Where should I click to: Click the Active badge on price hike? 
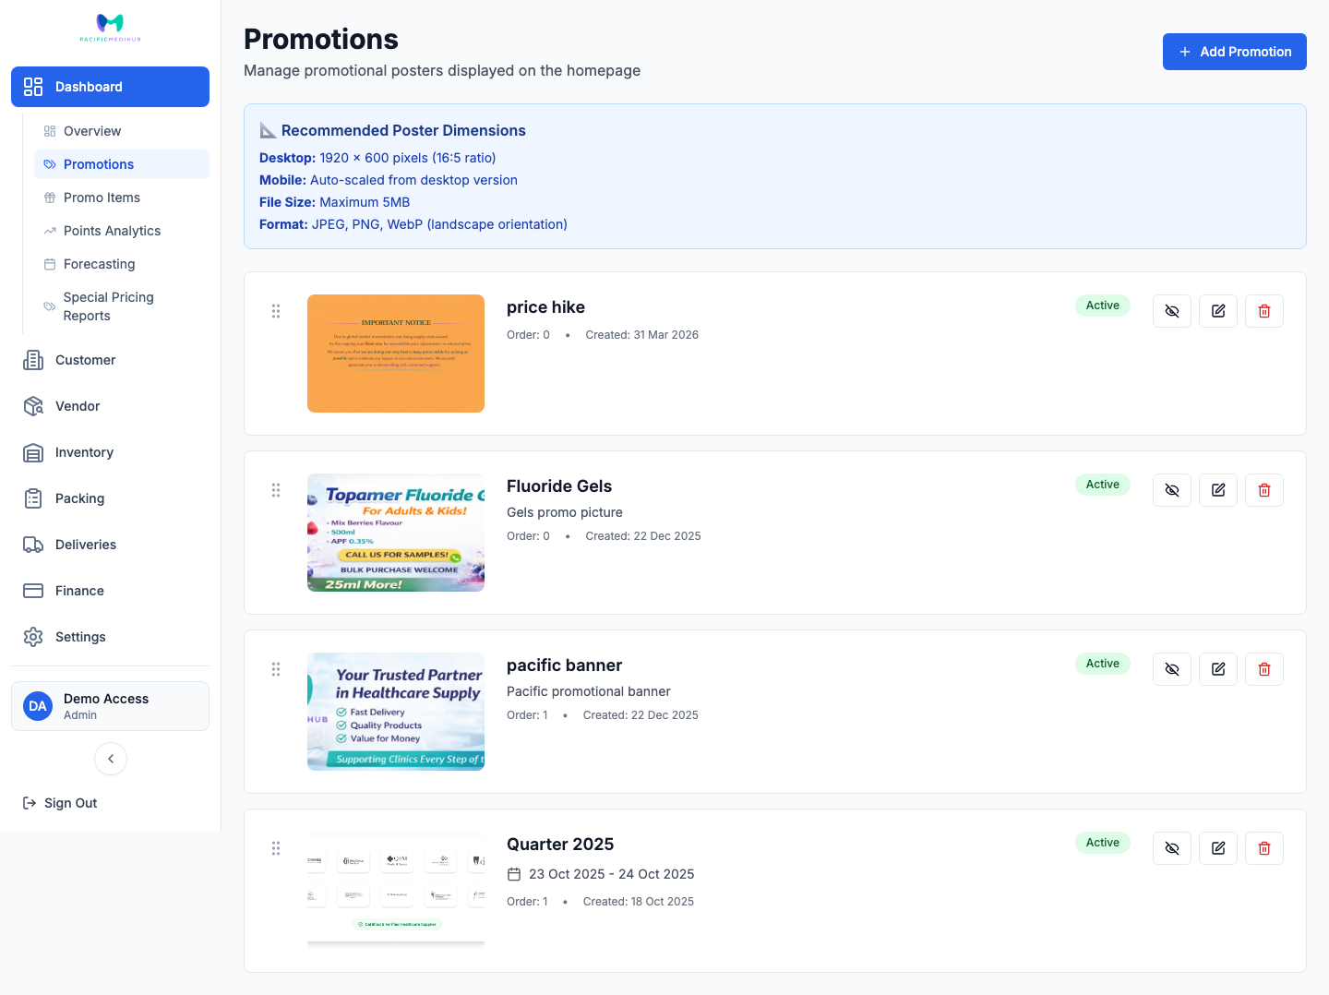point(1103,306)
